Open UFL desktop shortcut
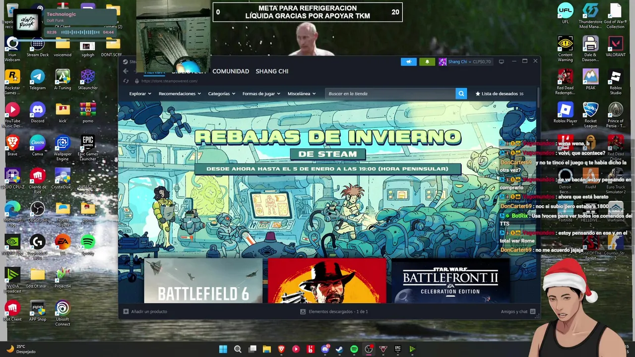The image size is (635, 357). (x=566, y=13)
